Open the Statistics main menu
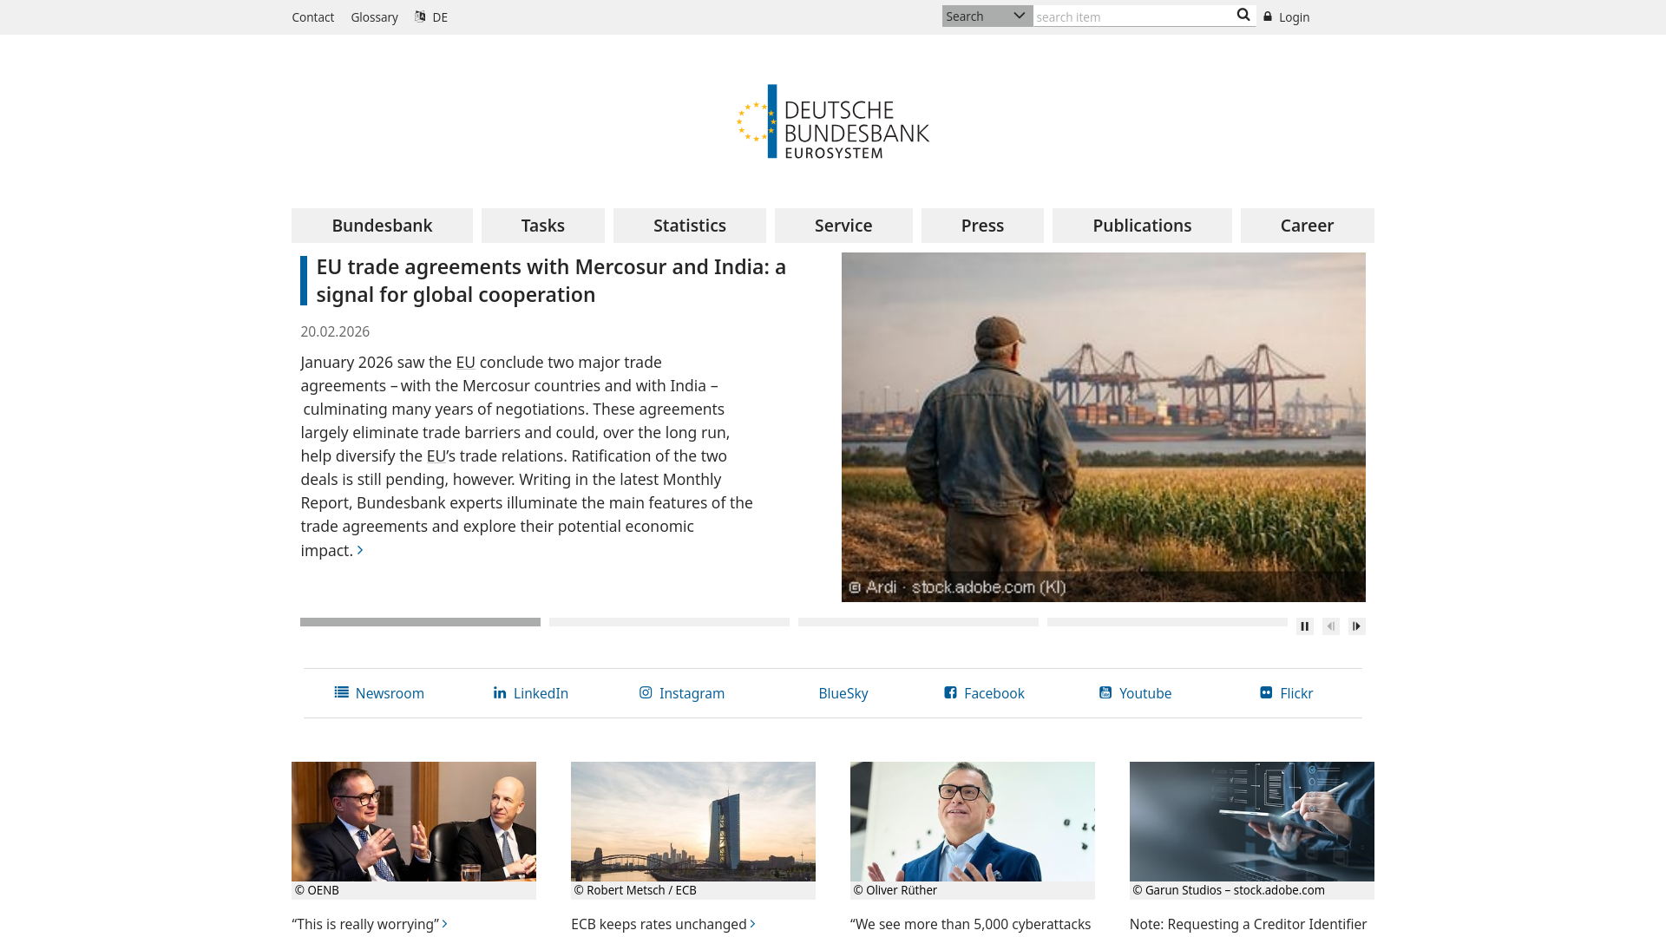The width and height of the screenshot is (1666, 937). [690, 226]
